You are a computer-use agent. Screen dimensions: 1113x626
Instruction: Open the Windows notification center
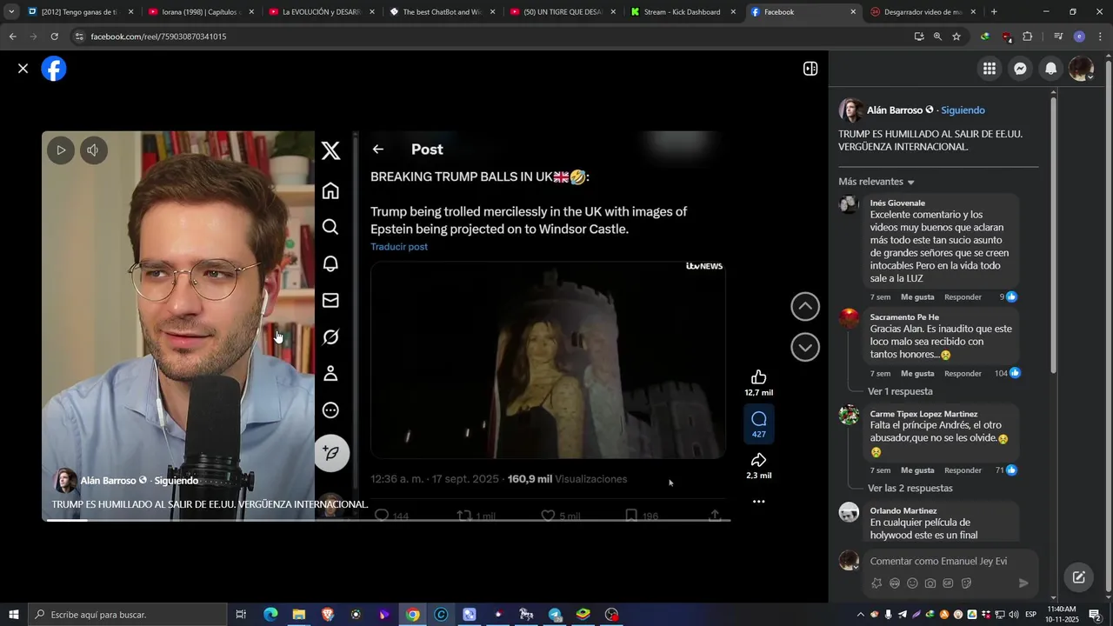coord(1096,615)
